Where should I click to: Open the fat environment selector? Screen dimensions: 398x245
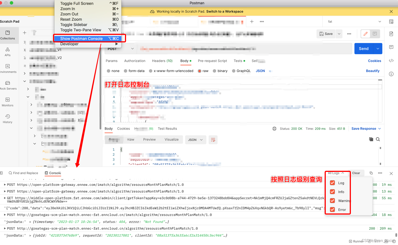(354, 21)
